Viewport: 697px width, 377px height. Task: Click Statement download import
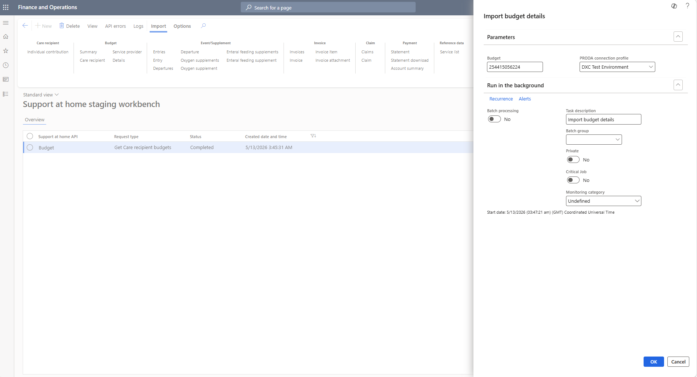pyautogui.click(x=409, y=60)
